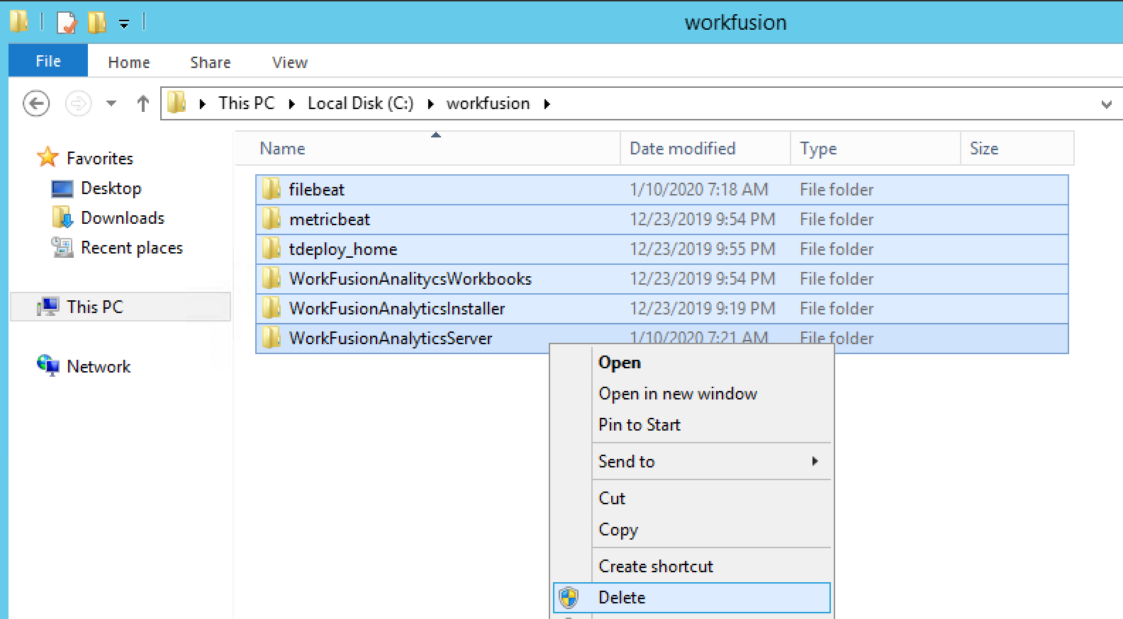Click the WorkFusionAnalitycsWorkbooks folder icon
The width and height of the screenshot is (1123, 619).
point(272,278)
